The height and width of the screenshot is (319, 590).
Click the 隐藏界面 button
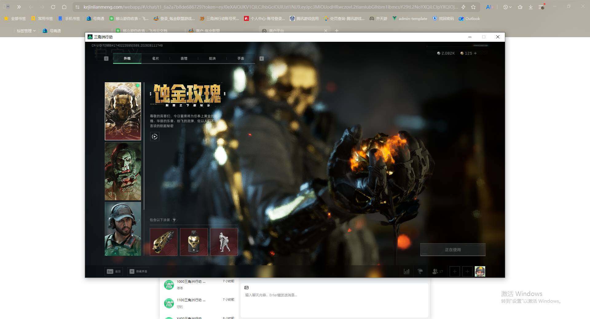click(x=138, y=271)
